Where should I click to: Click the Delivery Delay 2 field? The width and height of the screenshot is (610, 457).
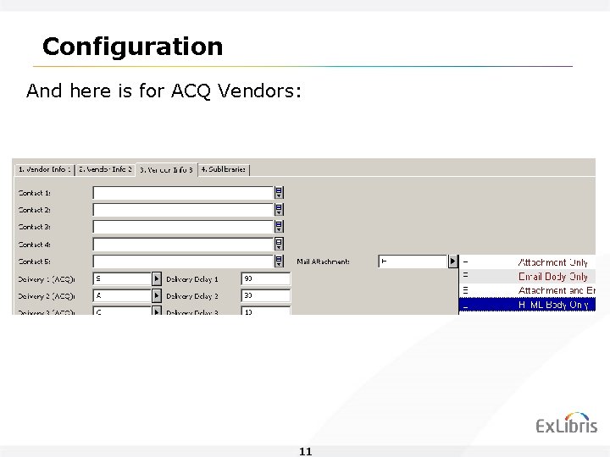pyautogui.click(x=266, y=295)
